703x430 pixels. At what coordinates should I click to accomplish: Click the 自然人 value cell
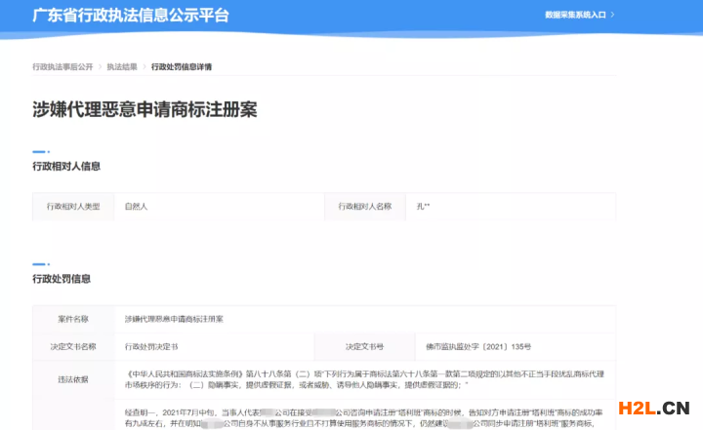point(136,207)
